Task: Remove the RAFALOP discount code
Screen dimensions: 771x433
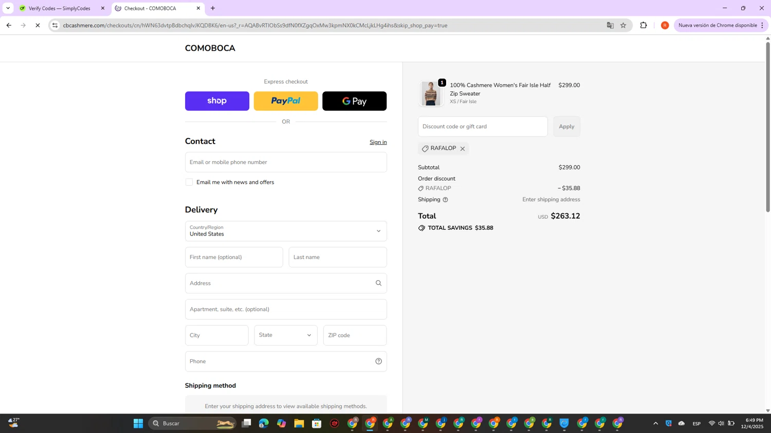Action: [x=463, y=149]
